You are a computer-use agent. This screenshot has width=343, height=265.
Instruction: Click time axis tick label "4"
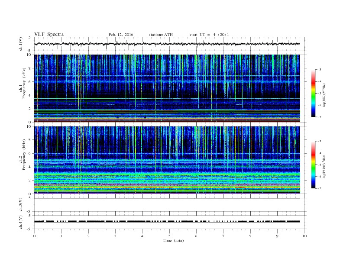tap(142, 236)
